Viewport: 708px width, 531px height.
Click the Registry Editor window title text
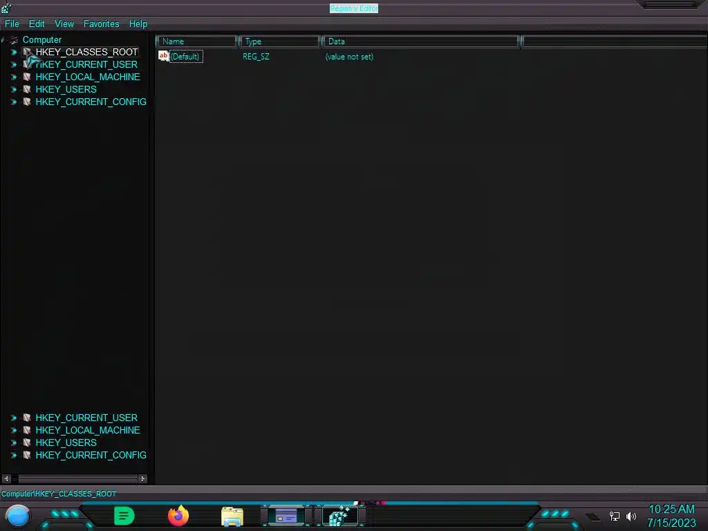354,8
